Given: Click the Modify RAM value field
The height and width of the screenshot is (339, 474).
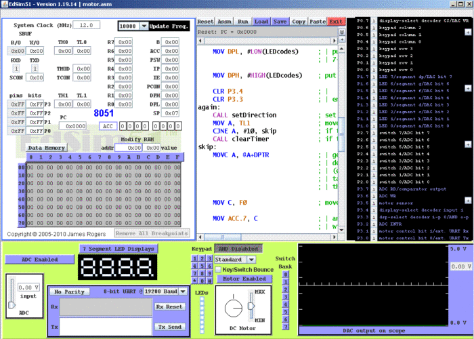Looking at the screenshot, I should 152,148.
